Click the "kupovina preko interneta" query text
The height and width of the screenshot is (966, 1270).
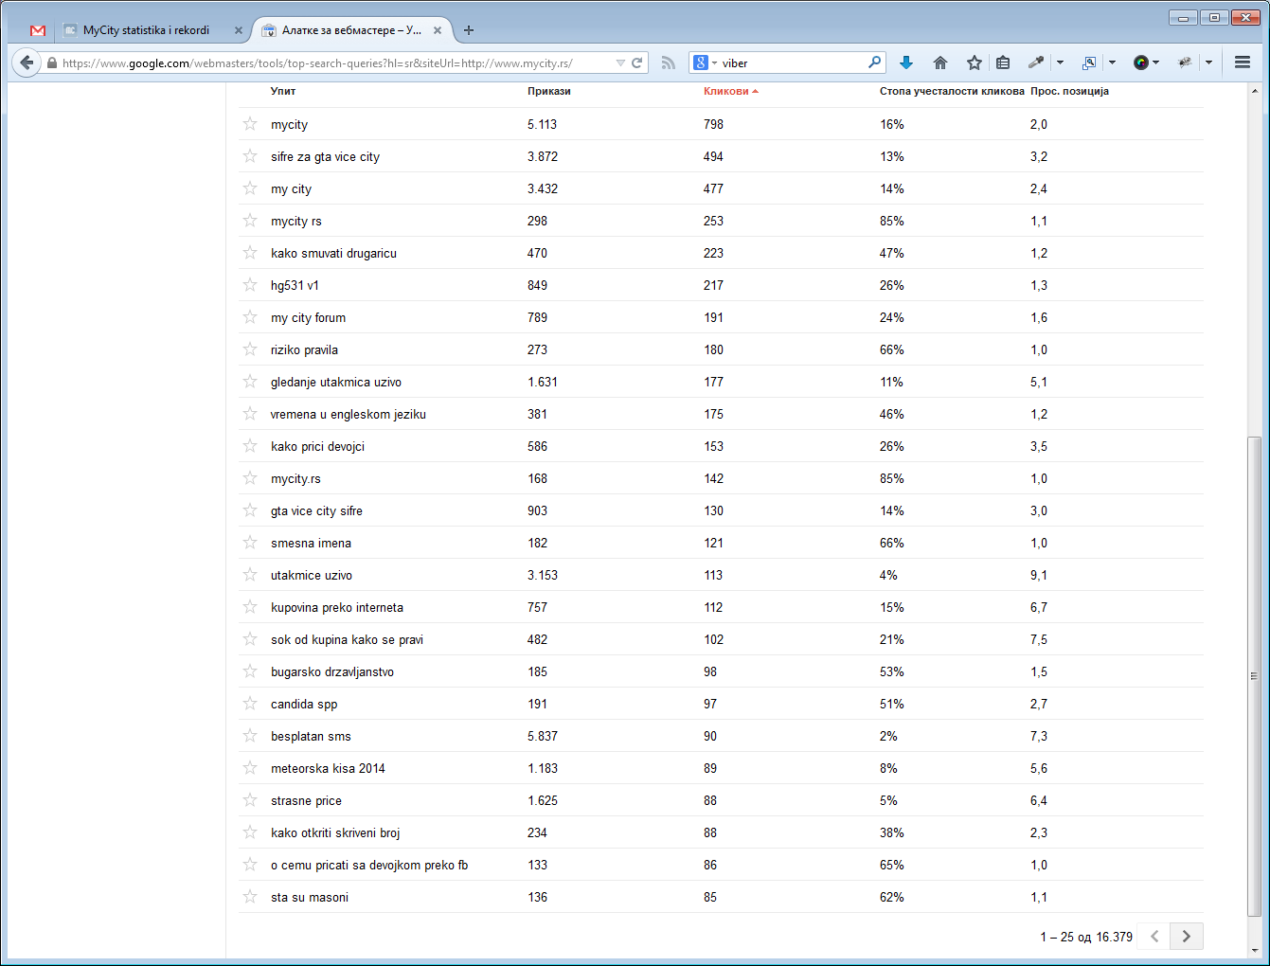(337, 607)
